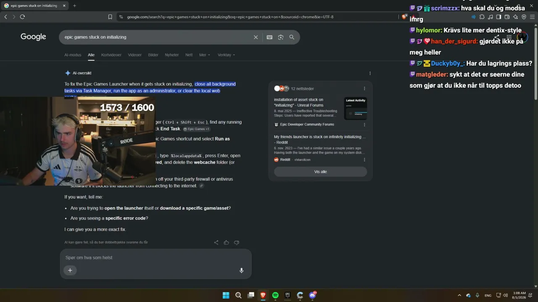Click the 'AI-oversikt' heading text

pyautogui.click(x=82, y=73)
